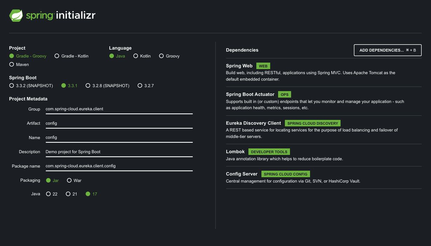Click the Config Server description text
The image size is (431, 246).
pyautogui.click(x=293, y=181)
